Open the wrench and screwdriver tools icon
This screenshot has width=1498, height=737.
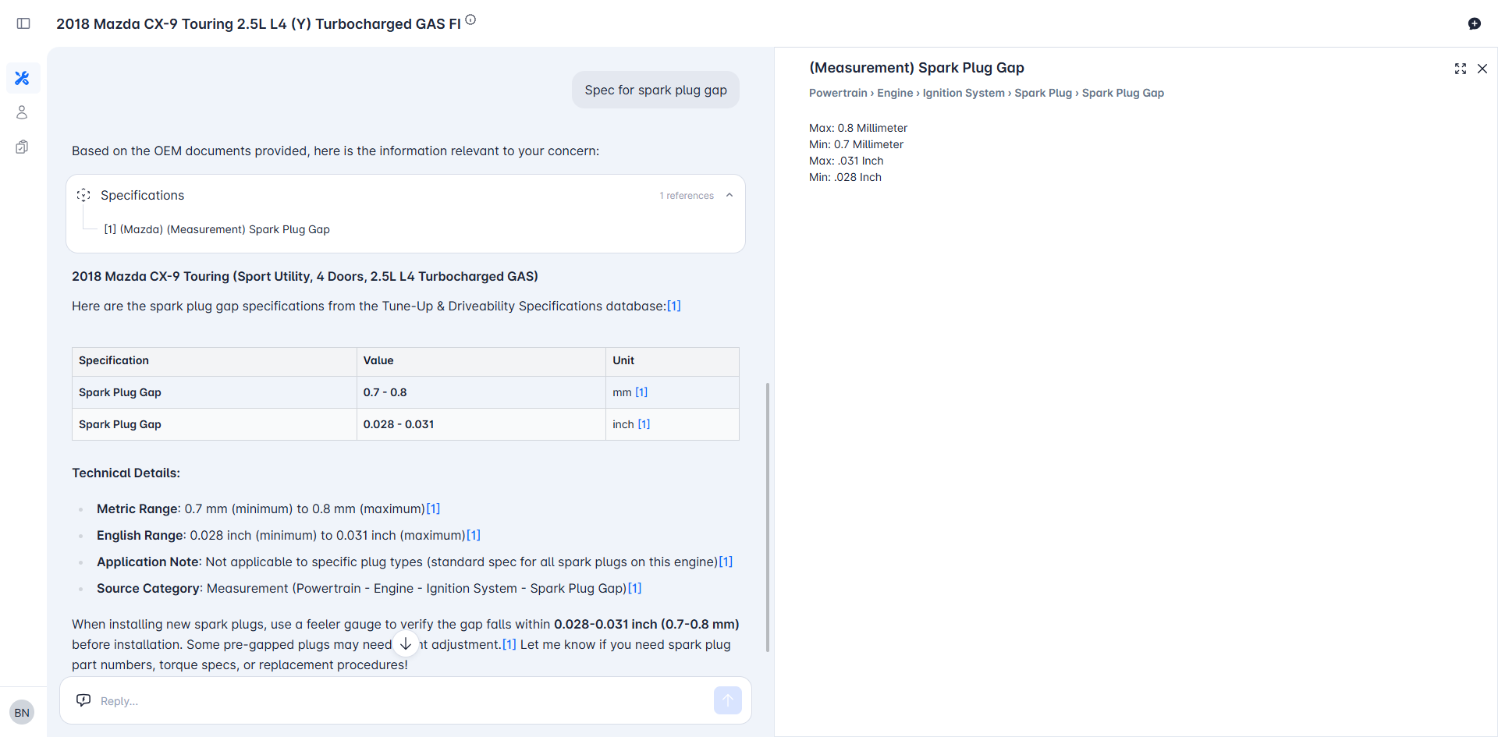click(x=23, y=78)
